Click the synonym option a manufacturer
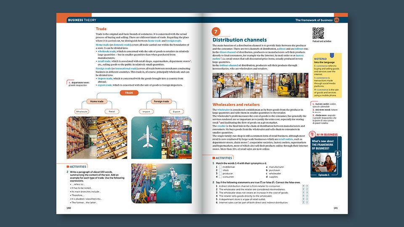The image size is (404, 227). click(x=275, y=167)
